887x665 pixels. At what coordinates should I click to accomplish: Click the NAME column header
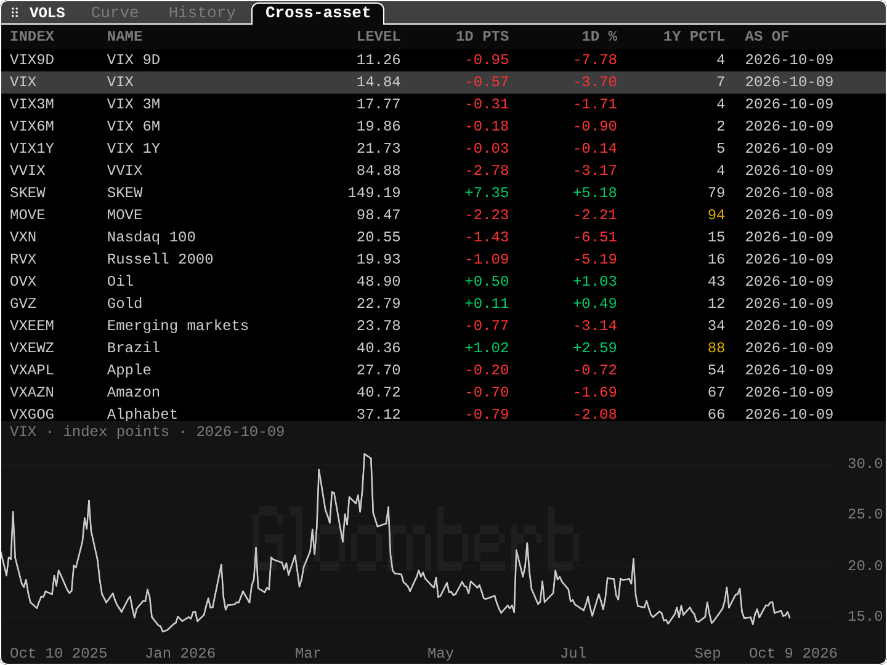(125, 36)
